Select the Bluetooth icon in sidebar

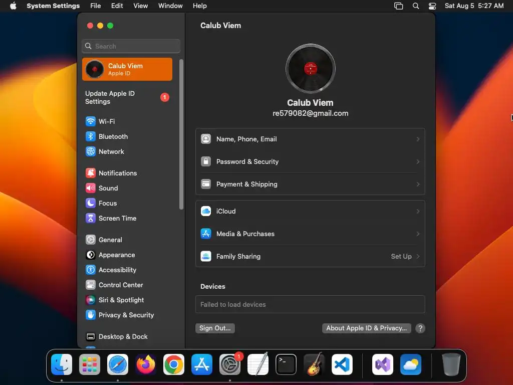tap(90, 136)
